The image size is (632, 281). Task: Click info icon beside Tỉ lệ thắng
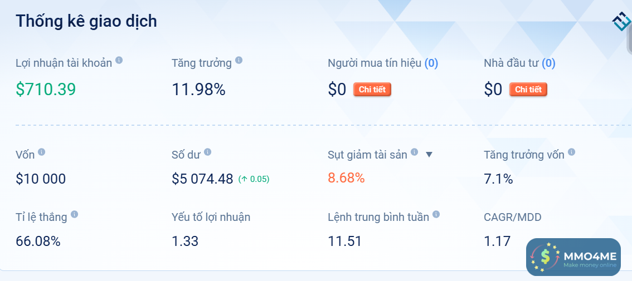[x=74, y=214]
